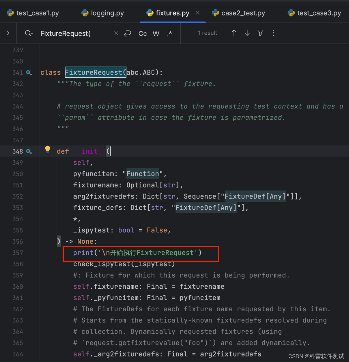Jump to next search occurrence arrow
349x362 pixels.
pos(247,33)
